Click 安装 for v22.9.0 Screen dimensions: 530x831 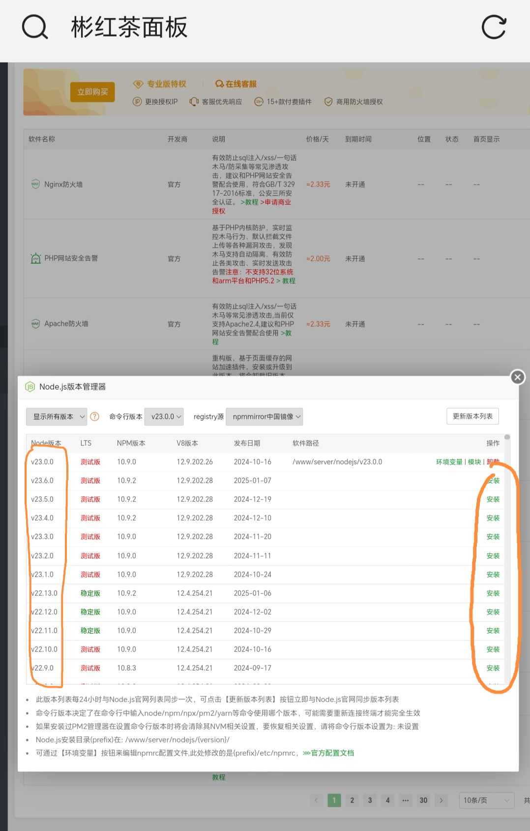[x=493, y=668]
